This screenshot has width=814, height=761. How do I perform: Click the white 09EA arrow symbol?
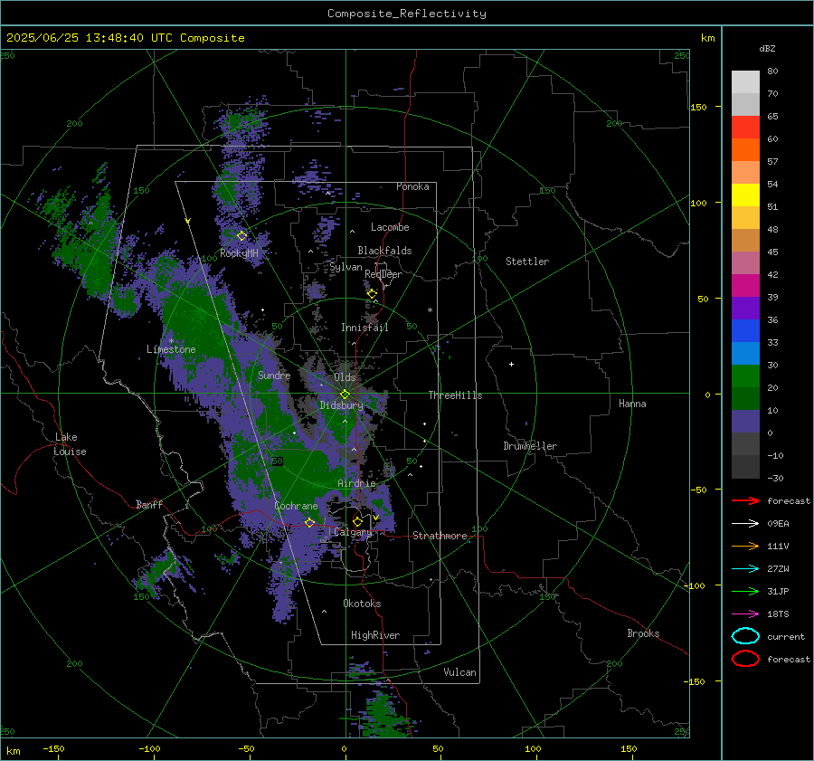click(x=745, y=524)
